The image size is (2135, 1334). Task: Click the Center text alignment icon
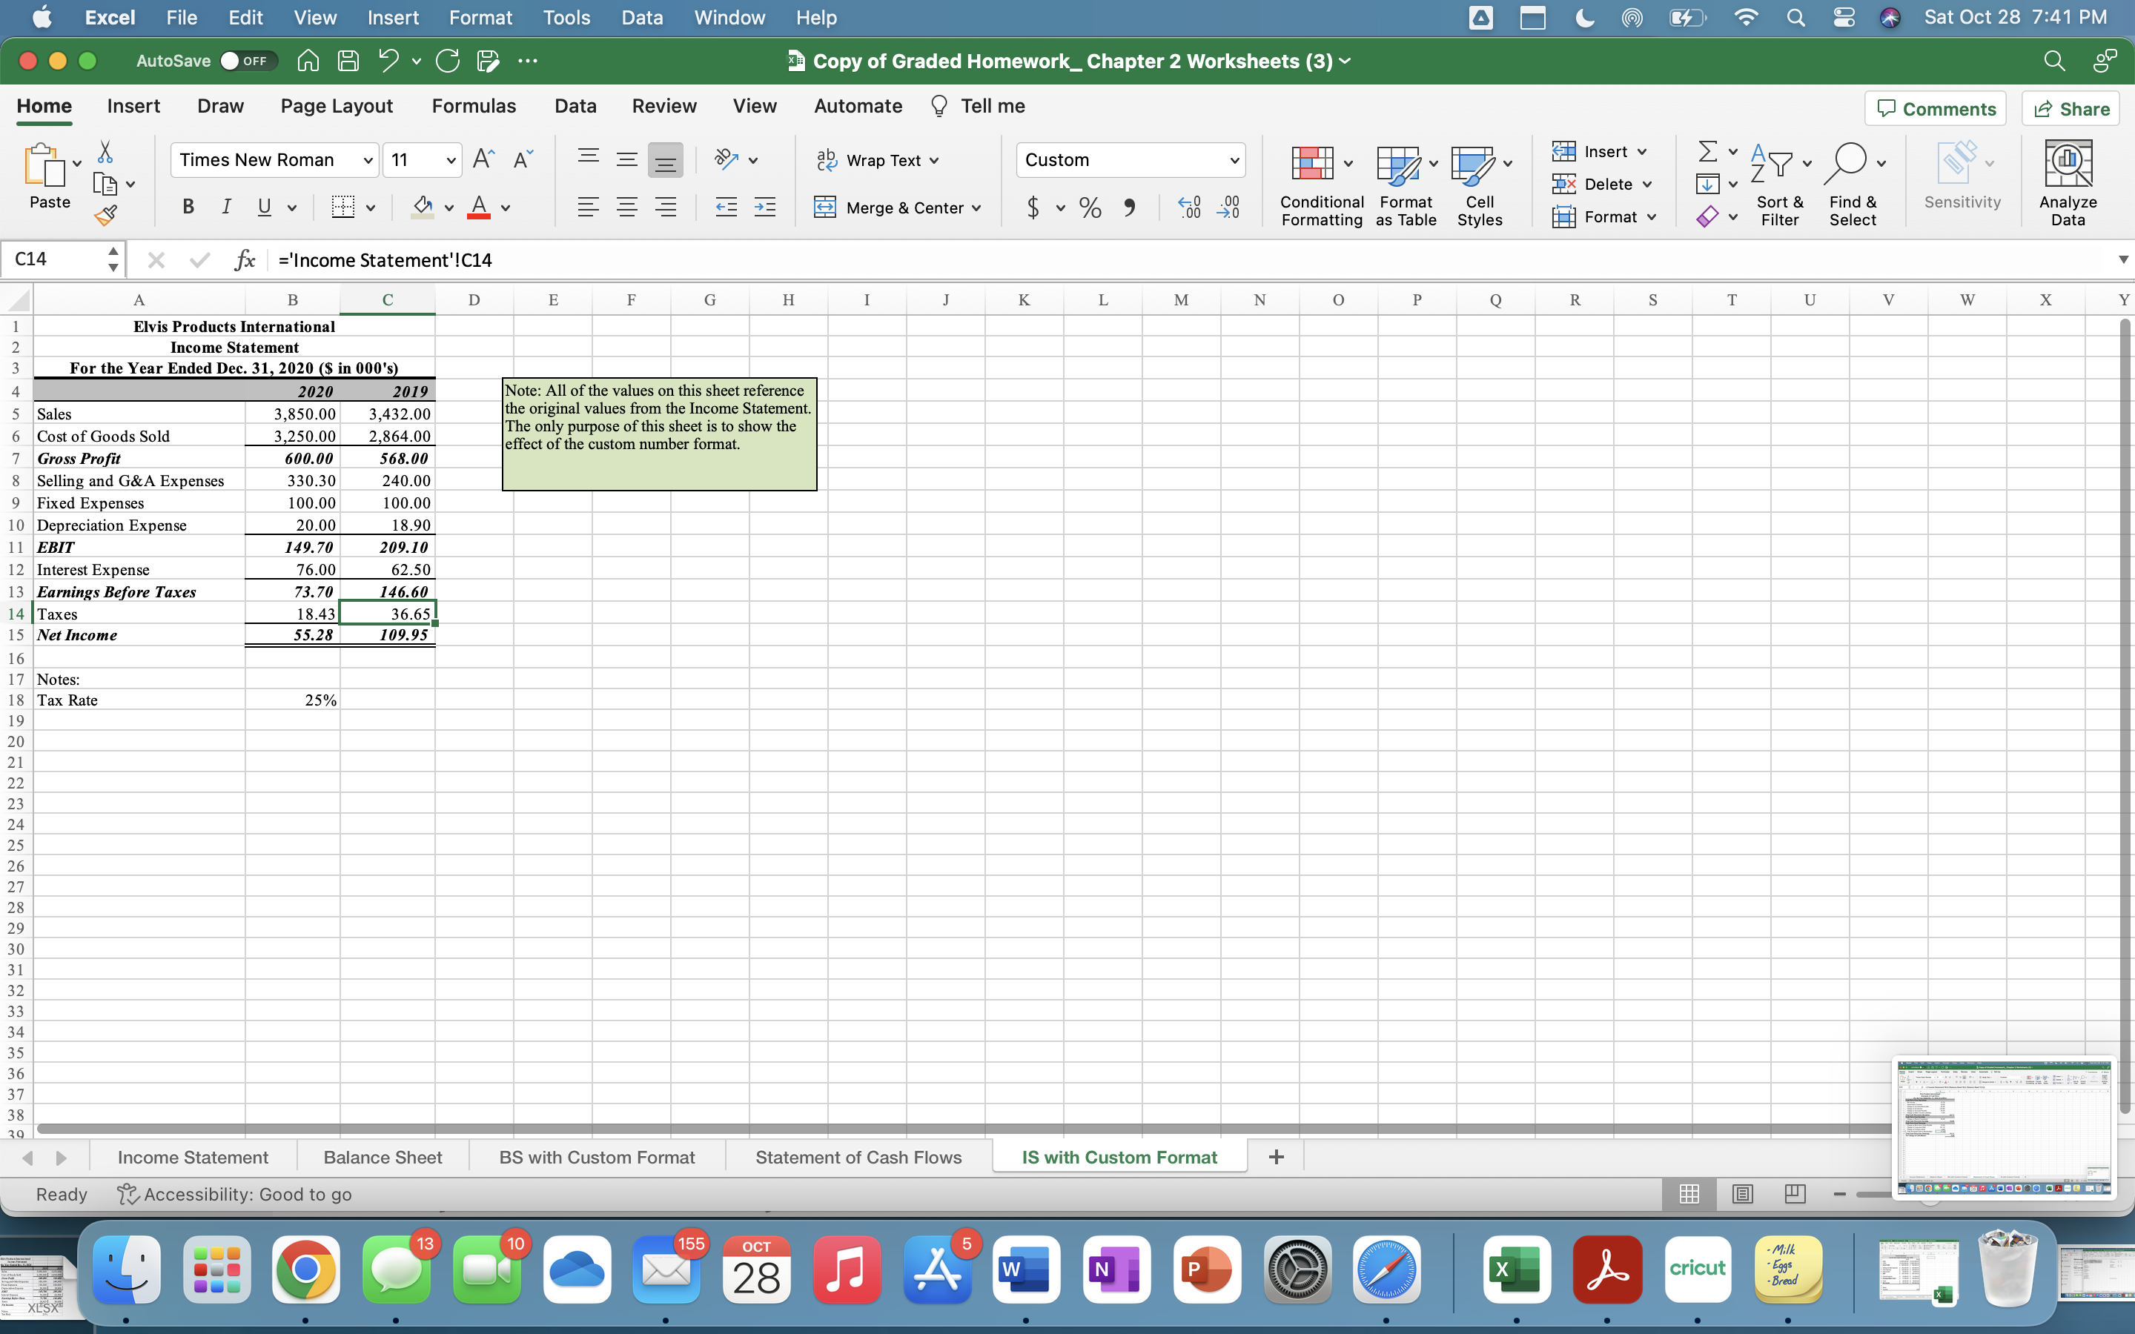tap(626, 208)
